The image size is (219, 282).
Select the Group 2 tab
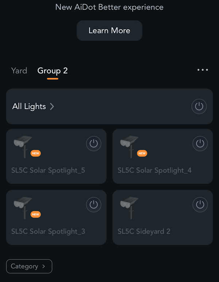(53, 71)
